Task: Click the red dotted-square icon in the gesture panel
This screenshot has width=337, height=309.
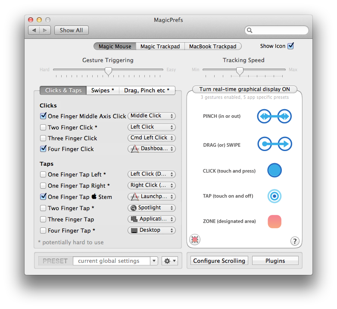Action: coord(195,240)
